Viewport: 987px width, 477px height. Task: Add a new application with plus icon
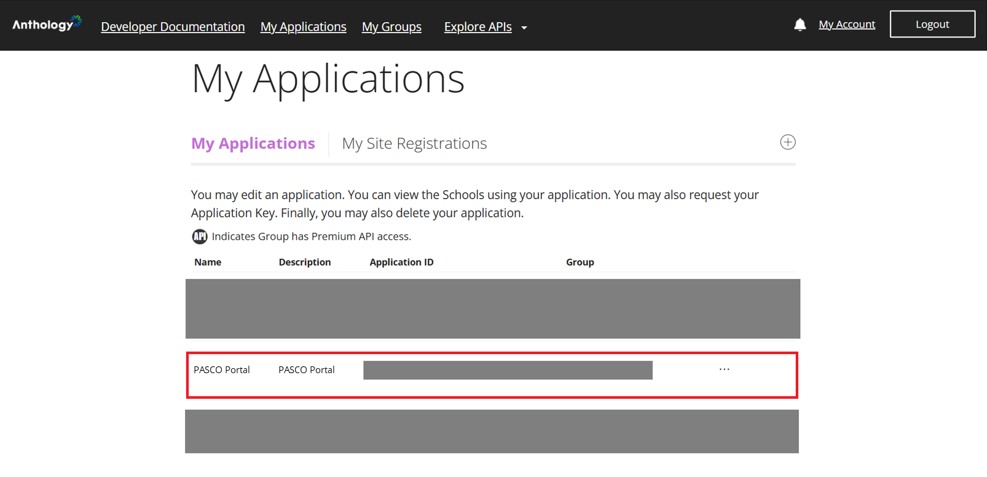point(787,142)
